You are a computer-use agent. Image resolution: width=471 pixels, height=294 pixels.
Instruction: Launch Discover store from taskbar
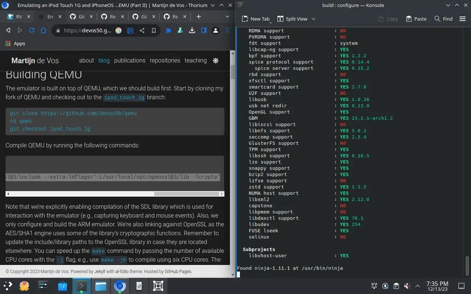click(x=63, y=286)
